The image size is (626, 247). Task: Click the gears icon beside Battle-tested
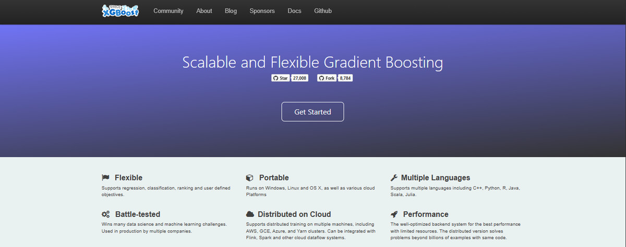pyautogui.click(x=105, y=214)
